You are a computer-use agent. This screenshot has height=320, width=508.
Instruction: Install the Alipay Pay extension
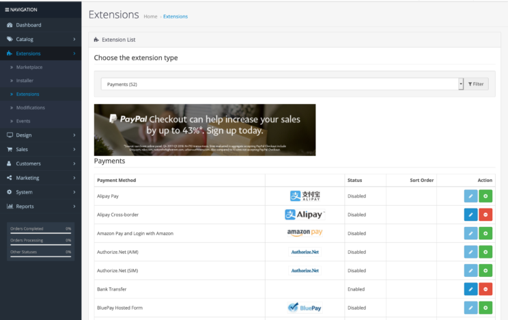(485, 196)
